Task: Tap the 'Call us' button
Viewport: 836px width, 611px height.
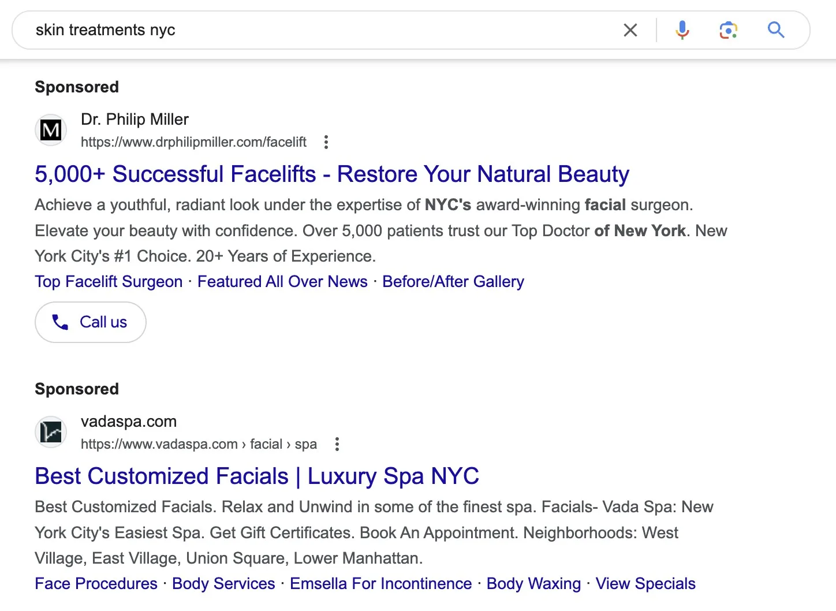Action: (91, 322)
